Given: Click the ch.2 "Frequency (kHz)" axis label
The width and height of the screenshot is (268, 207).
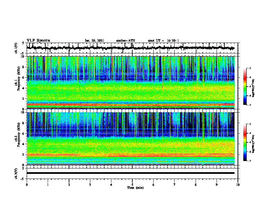Looking at the screenshot, I should pos(19,135).
